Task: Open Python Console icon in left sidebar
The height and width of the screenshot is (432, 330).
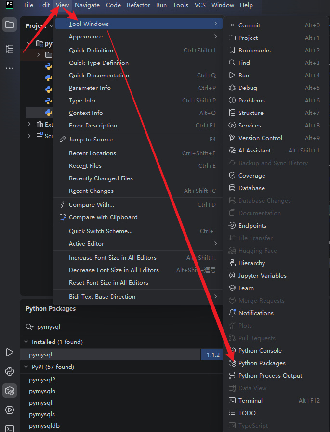Action: (10, 371)
